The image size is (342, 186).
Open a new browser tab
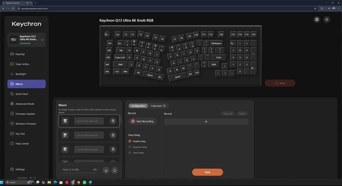pos(35,3)
